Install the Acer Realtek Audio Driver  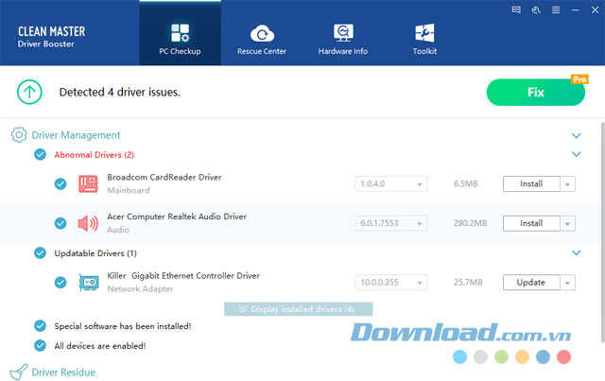pyautogui.click(x=530, y=224)
